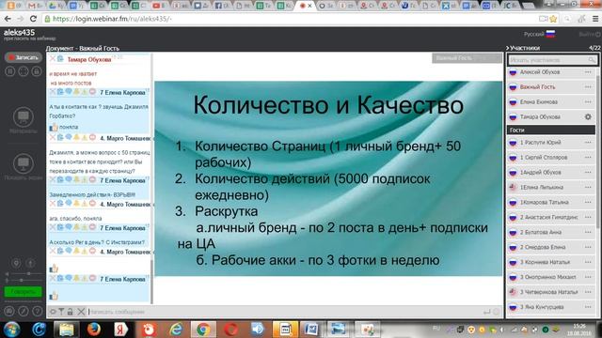Screen dimensions: 602x338
Task: Open options dots for Елена Екимова
Action: [x=588, y=102]
